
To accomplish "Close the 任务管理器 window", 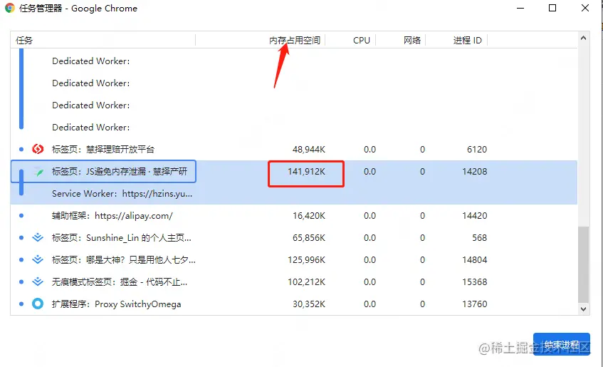I will (x=585, y=8).
